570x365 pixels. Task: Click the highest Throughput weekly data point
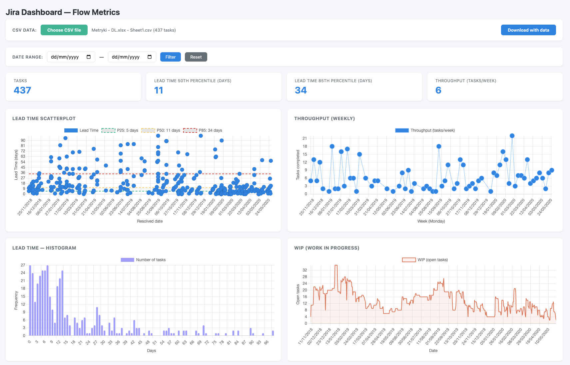(512, 135)
